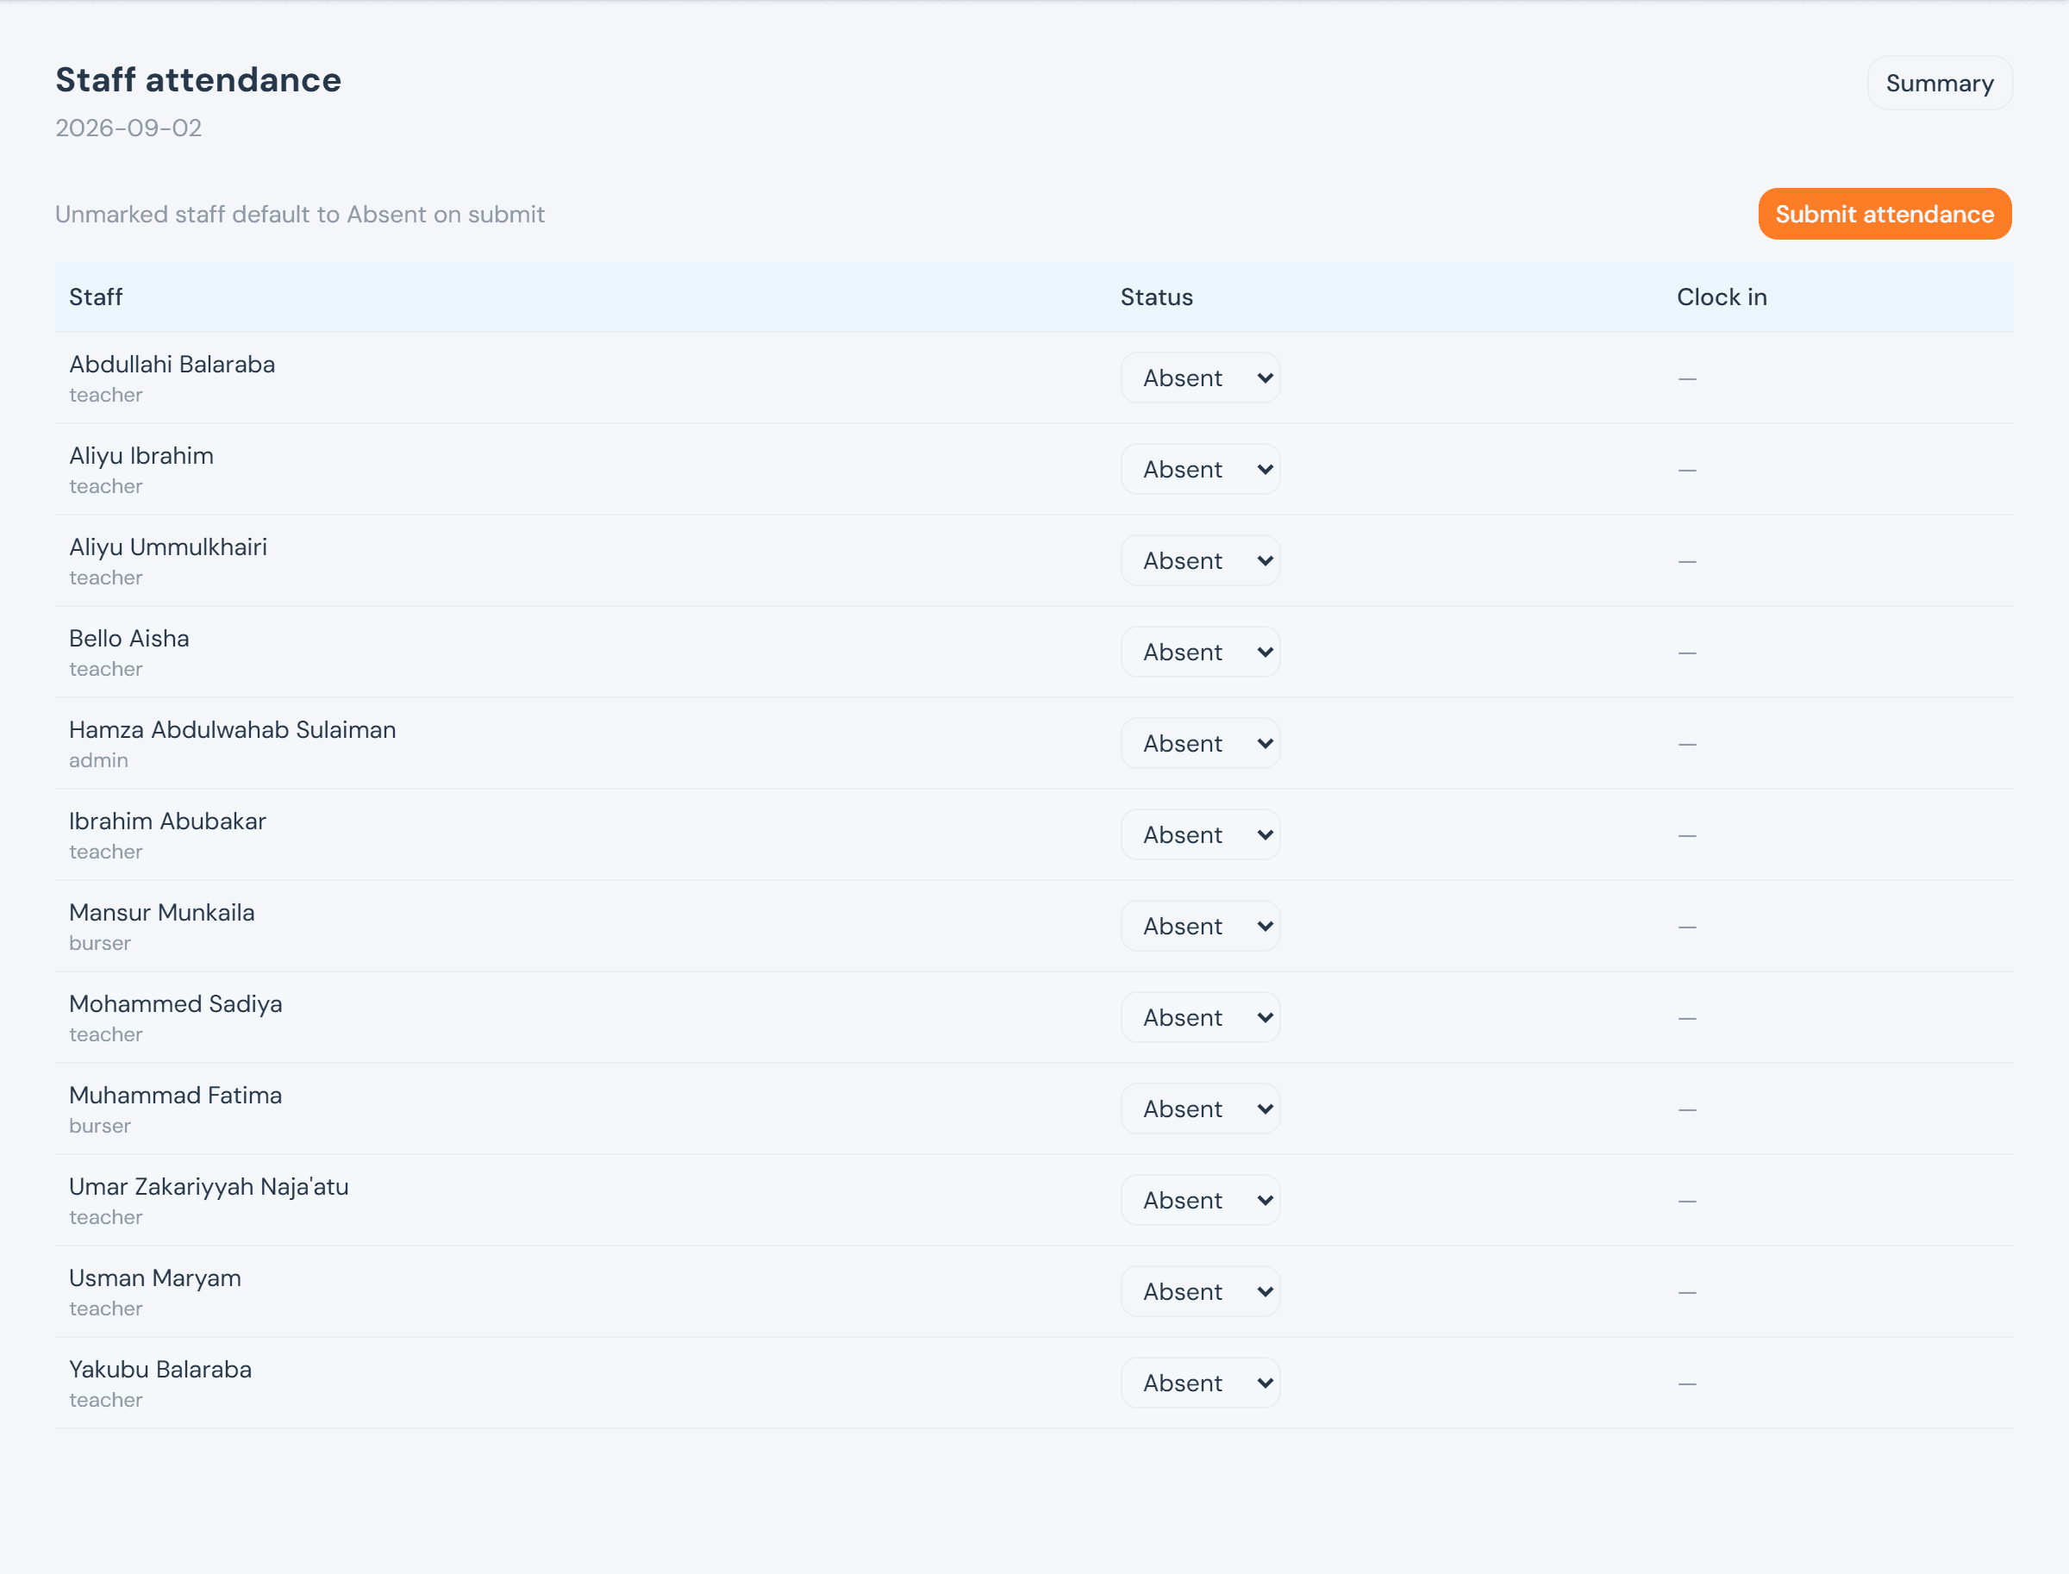Select the name Muhammad Fatima

[x=175, y=1096]
